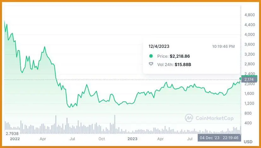Click the 04 Dec '23 22:19:46 date label
This screenshot has width=261, height=148.
219,138
